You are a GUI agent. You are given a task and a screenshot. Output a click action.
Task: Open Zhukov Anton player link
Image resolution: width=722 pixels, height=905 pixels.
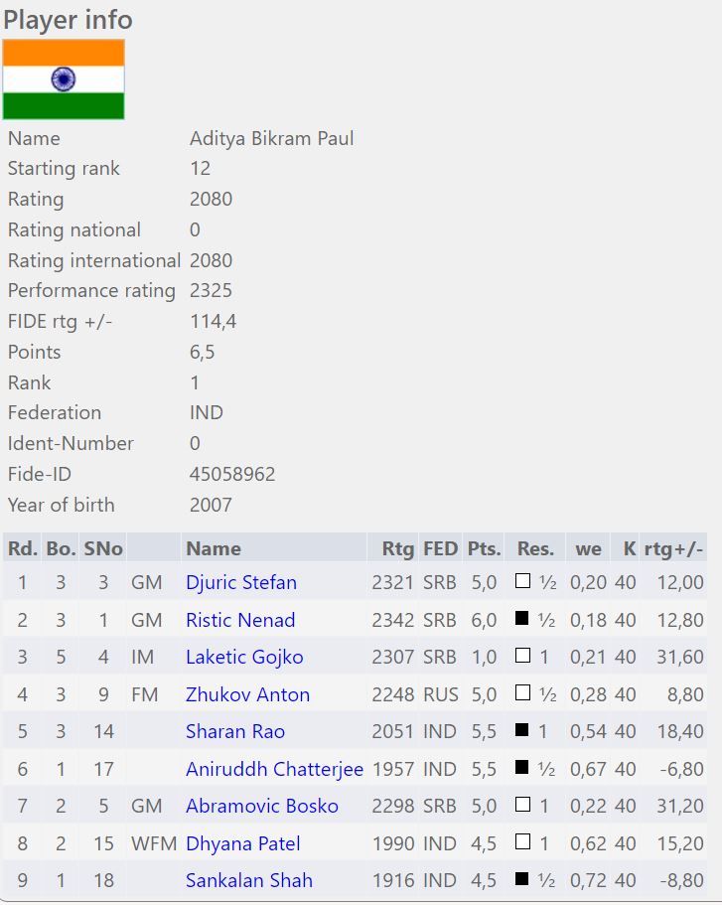tap(247, 694)
